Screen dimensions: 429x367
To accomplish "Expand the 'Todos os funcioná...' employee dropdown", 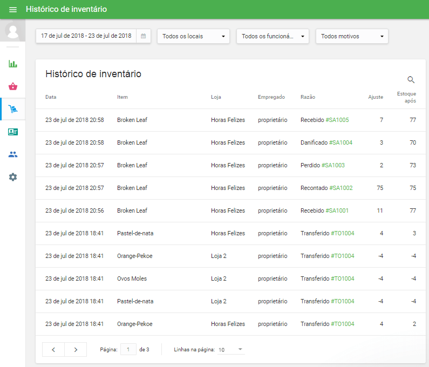I will 273,36.
